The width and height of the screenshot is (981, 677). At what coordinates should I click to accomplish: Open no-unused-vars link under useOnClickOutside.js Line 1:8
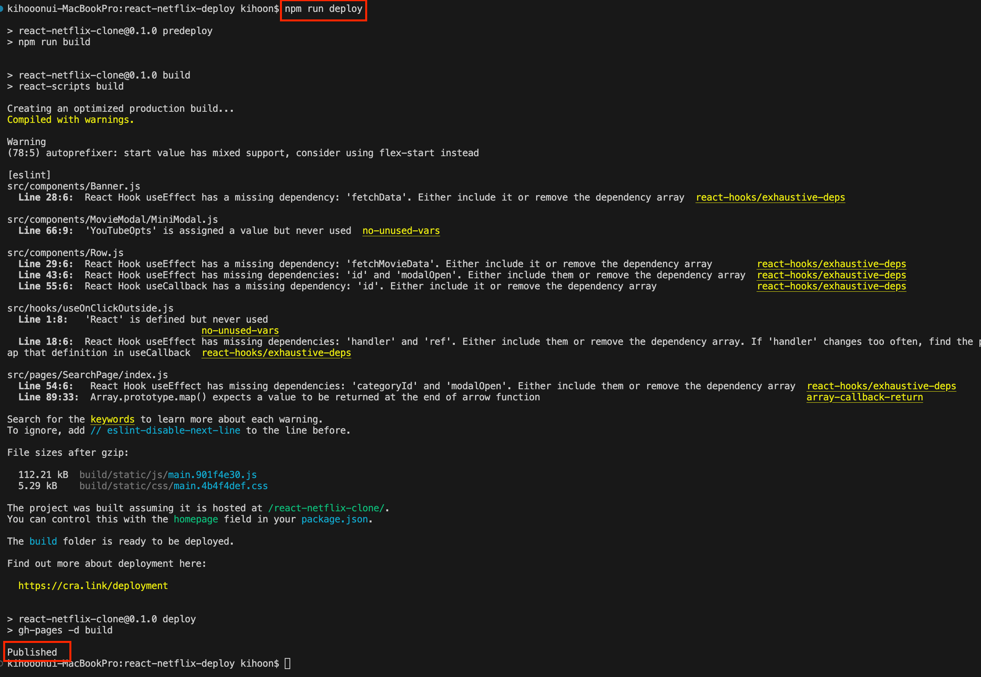pos(240,331)
